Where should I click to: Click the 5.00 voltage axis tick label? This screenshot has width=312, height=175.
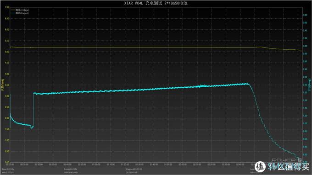(x=7, y=52)
